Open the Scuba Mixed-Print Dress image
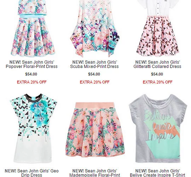 (95, 28)
